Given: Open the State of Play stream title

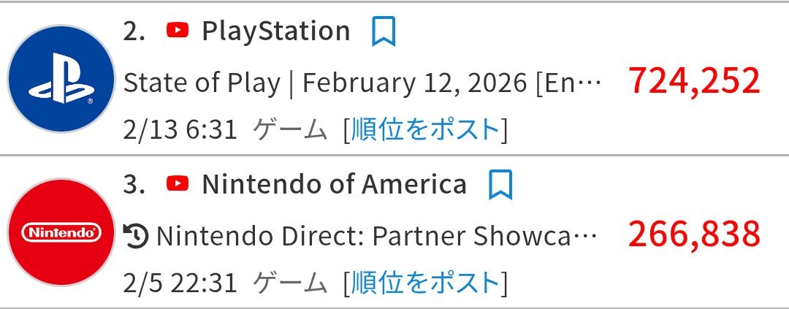Looking at the screenshot, I should 363,83.
